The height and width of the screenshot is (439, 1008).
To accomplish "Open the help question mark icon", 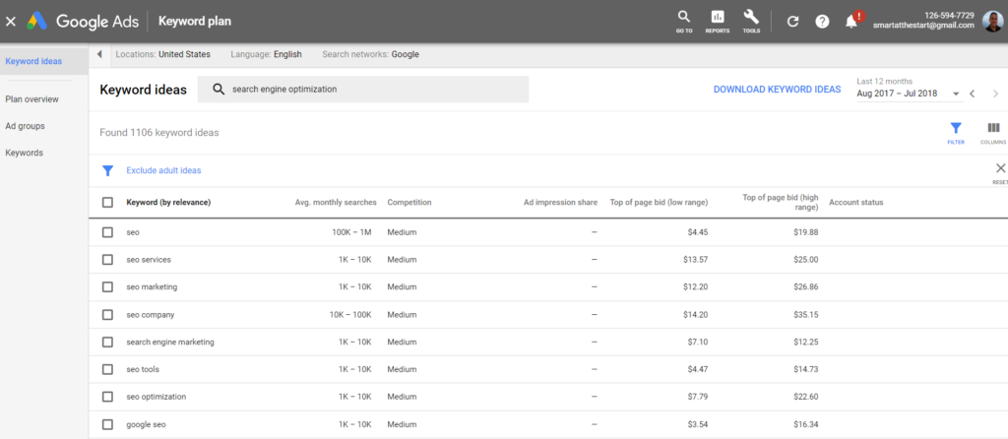I will pyautogui.click(x=822, y=22).
